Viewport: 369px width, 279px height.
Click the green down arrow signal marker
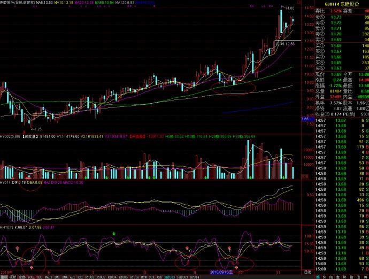pos(114,234)
